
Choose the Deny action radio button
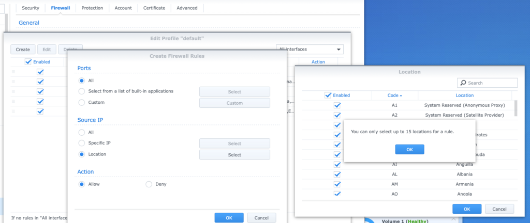(x=149, y=184)
